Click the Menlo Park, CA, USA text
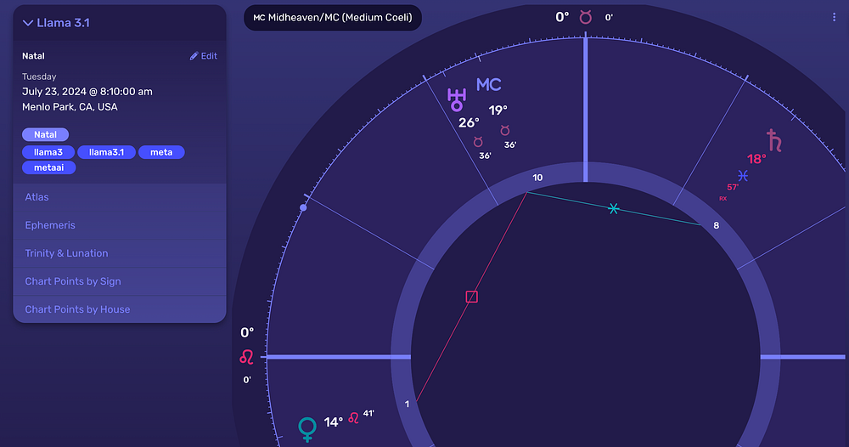The image size is (849, 447). (70, 107)
